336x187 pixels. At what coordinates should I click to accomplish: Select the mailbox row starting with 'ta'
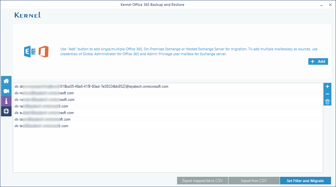[x=168, y=119]
